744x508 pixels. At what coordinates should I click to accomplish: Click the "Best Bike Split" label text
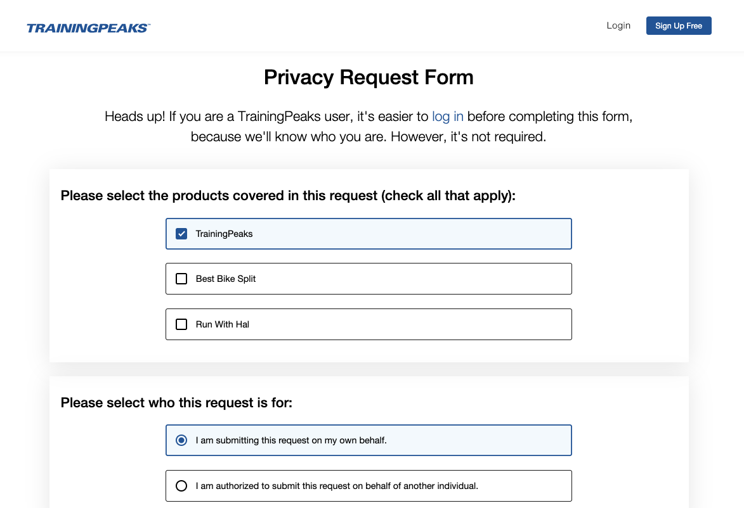(x=226, y=279)
